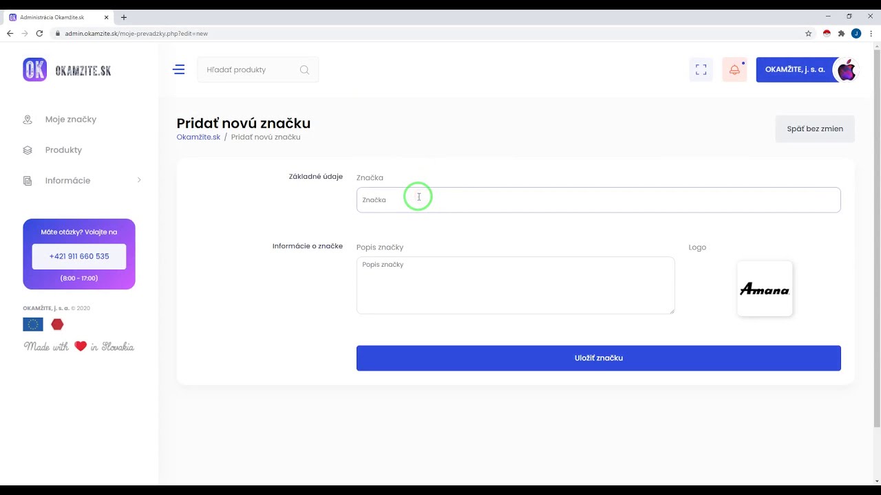Click the Máte otázky? Volajte na text
This screenshot has height=495, width=881.
click(79, 232)
